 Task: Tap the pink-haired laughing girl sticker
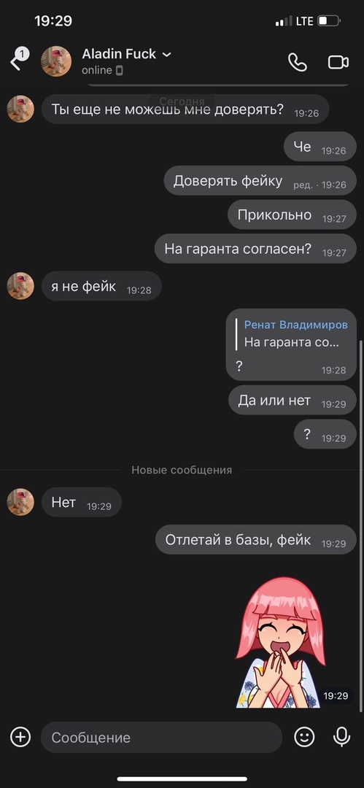(281, 642)
